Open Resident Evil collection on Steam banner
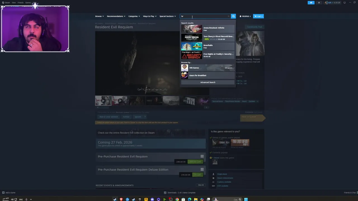358x201 pixels. tap(150, 133)
